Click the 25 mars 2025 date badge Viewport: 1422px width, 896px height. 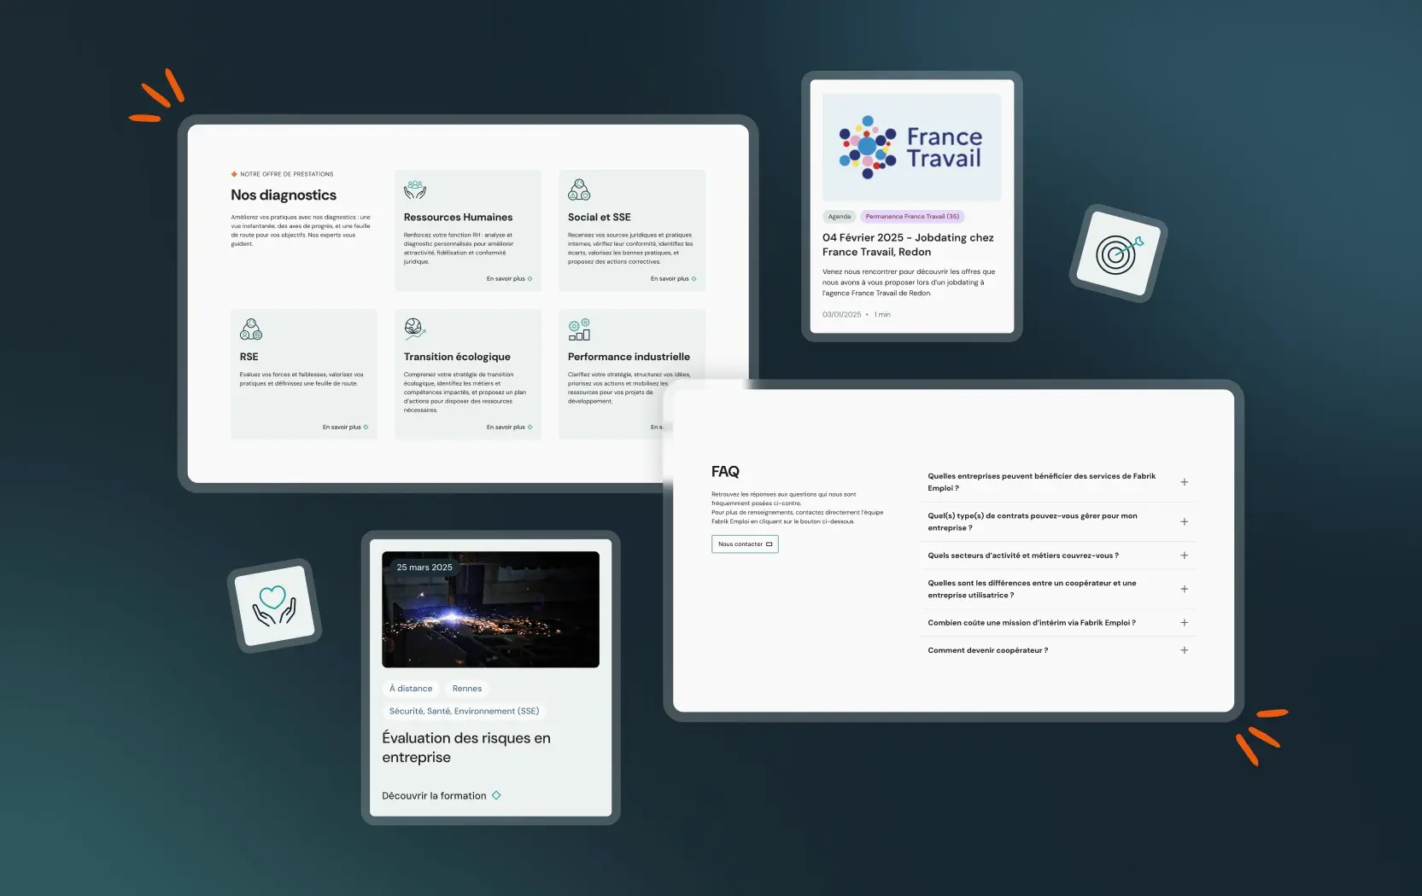tap(424, 567)
